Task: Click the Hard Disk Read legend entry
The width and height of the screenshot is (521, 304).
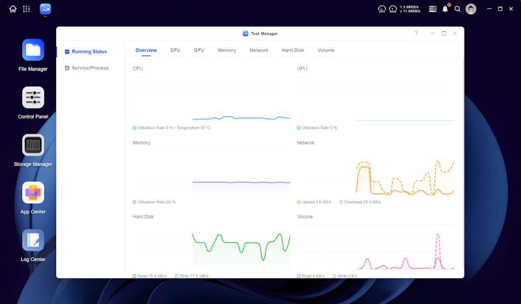Action: click(x=150, y=276)
